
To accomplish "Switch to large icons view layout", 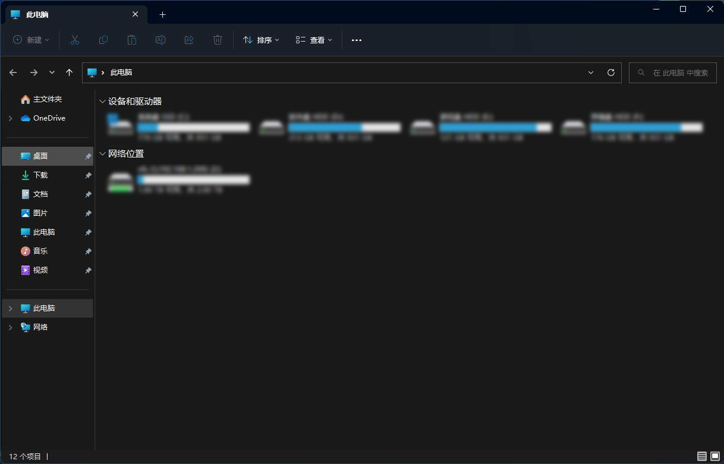I will pyautogui.click(x=714, y=456).
